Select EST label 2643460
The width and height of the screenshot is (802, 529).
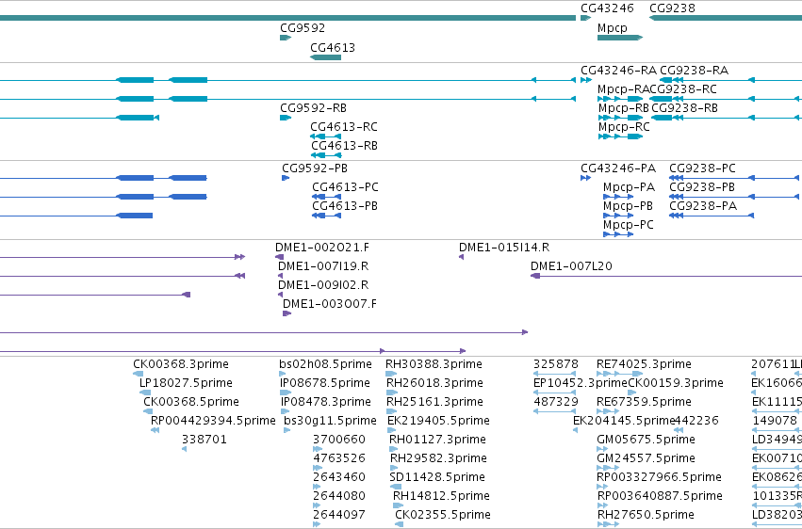click(x=339, y=477)
